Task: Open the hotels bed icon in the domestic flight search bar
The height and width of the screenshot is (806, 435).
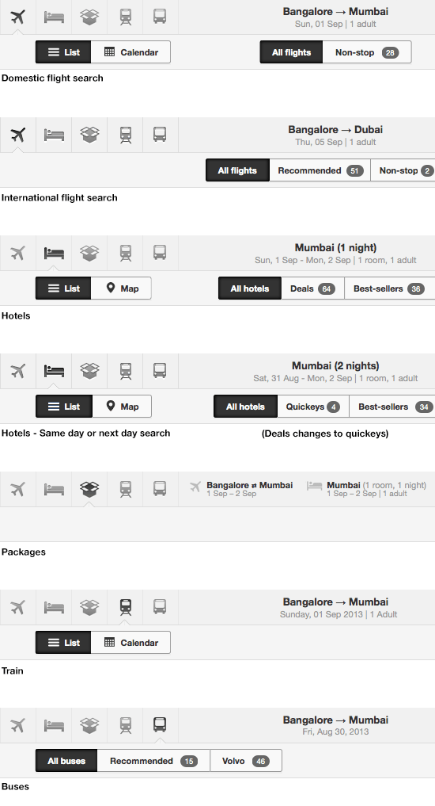Action: [54, 17]
